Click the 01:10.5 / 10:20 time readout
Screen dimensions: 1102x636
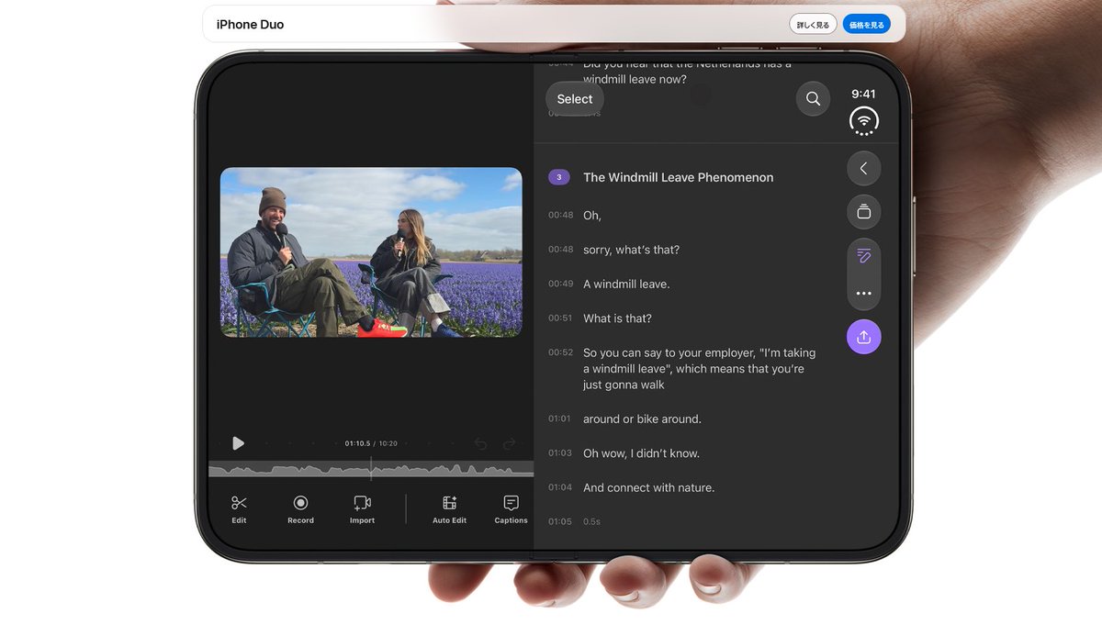coord(371,443)
